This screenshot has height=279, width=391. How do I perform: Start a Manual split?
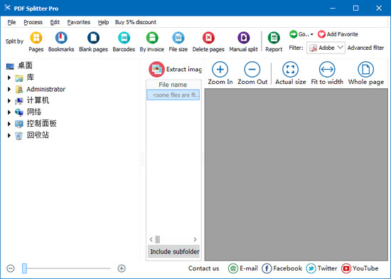pos(243,42)
